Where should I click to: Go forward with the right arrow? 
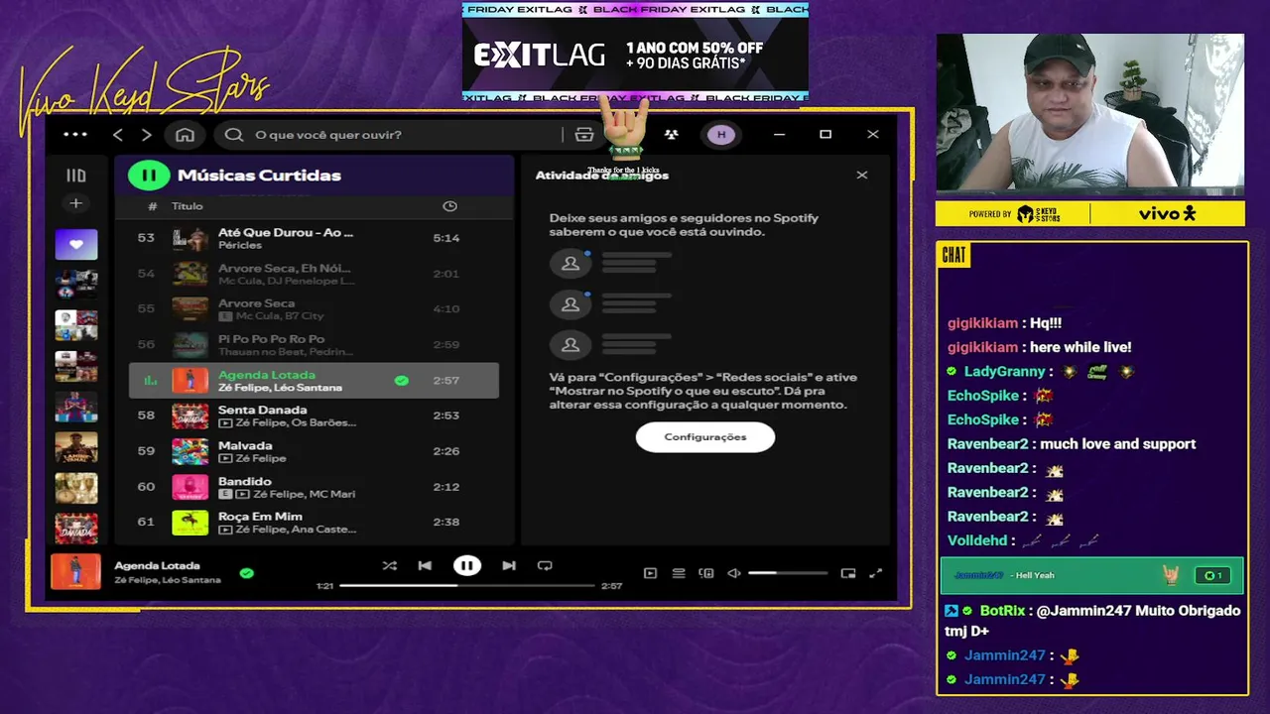pos(147,135)
